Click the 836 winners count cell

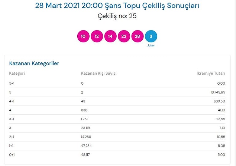(x=84, y=110)
